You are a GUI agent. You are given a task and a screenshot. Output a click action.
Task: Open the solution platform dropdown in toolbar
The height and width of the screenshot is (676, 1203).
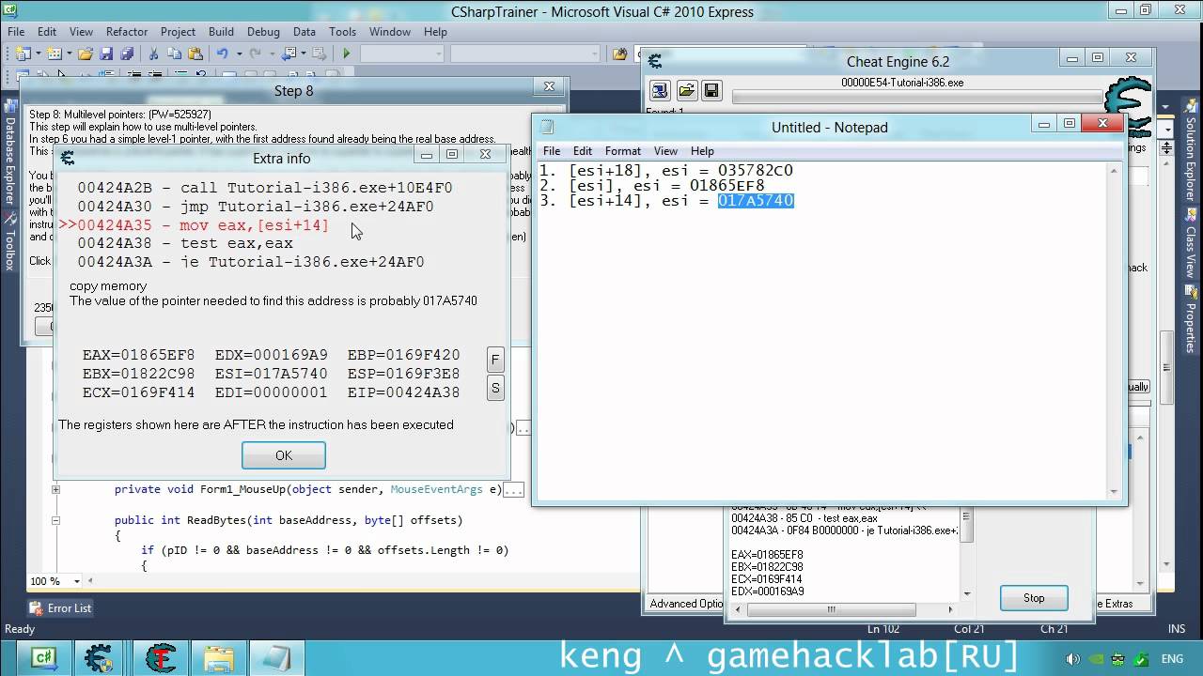click(524, 54)
